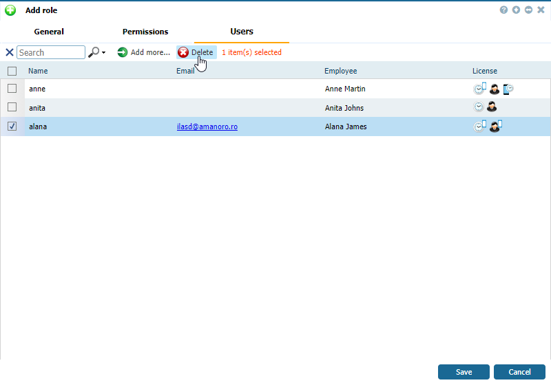Uncheck the checkbox for user alana
Viewport: 551px width, 385px height.
click(x=12, y=126)
